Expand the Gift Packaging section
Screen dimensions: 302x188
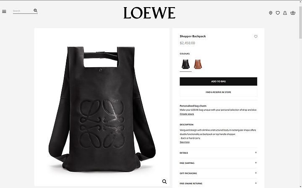(219, 173)
